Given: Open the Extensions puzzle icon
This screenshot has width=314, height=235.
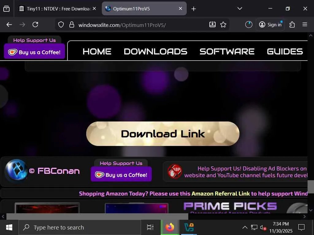Looking at the screenshot, I should 292,24.
